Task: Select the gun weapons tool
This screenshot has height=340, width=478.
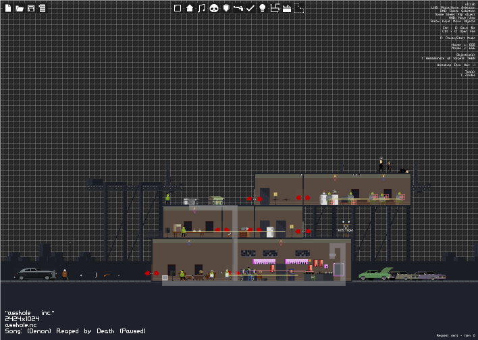Action: pyautogui.click(x=238, y=8)
